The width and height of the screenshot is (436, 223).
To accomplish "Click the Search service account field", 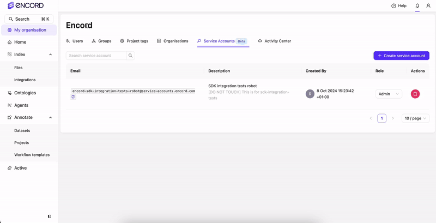I will click(x=96, y=56).
